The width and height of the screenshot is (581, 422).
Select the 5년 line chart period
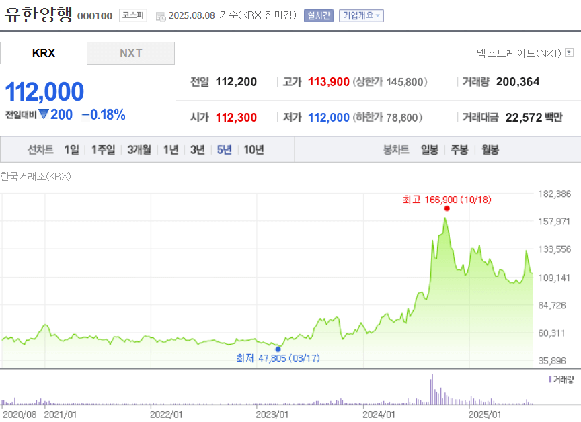click(x=224, y=150)
